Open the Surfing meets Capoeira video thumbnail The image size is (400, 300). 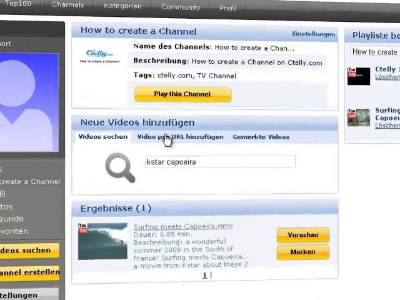tap(102, 241)
